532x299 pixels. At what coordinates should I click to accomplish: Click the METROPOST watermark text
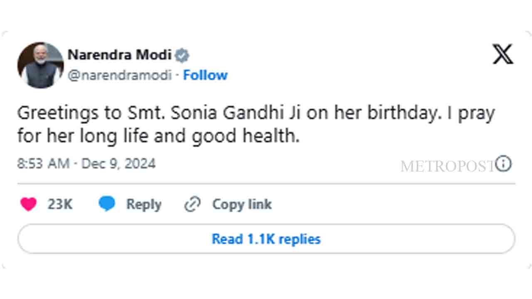(x=447, y=166)
